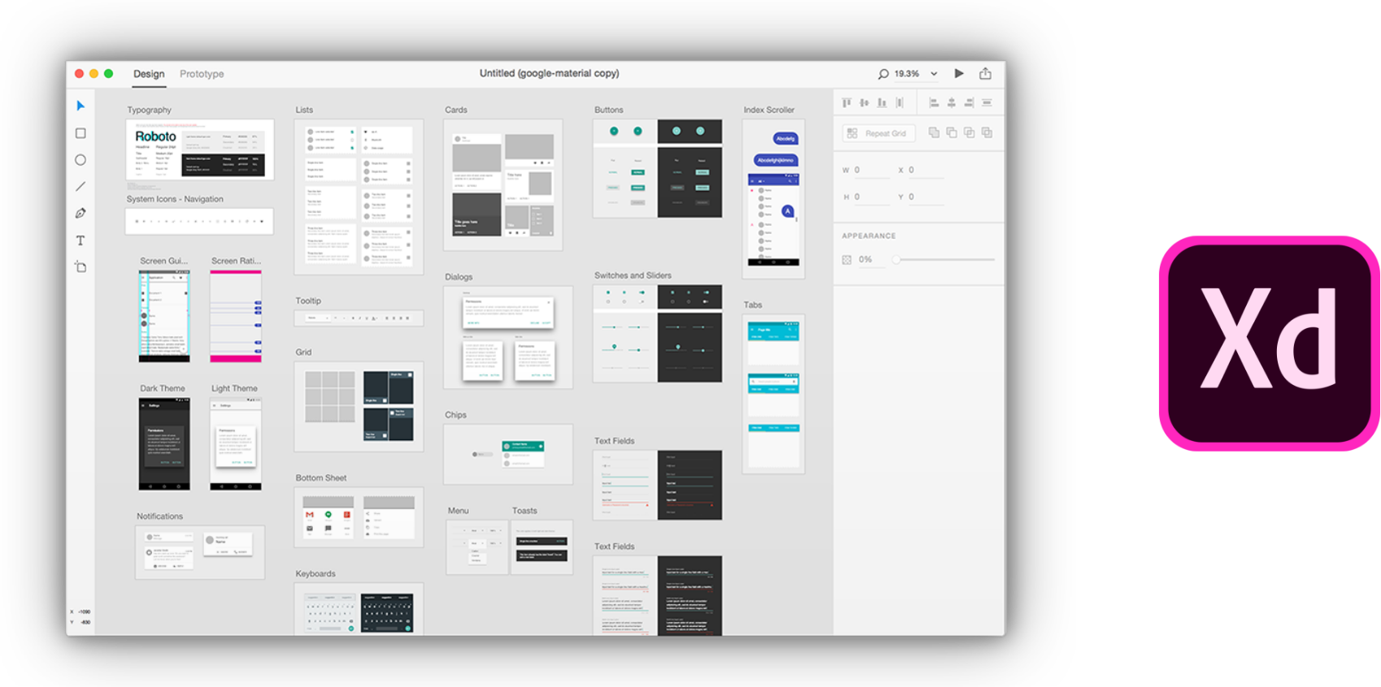Viewport: 1381px width, 687px height.
Task: Select System Icons - Navigation artboard
Action: pos(199,222)
